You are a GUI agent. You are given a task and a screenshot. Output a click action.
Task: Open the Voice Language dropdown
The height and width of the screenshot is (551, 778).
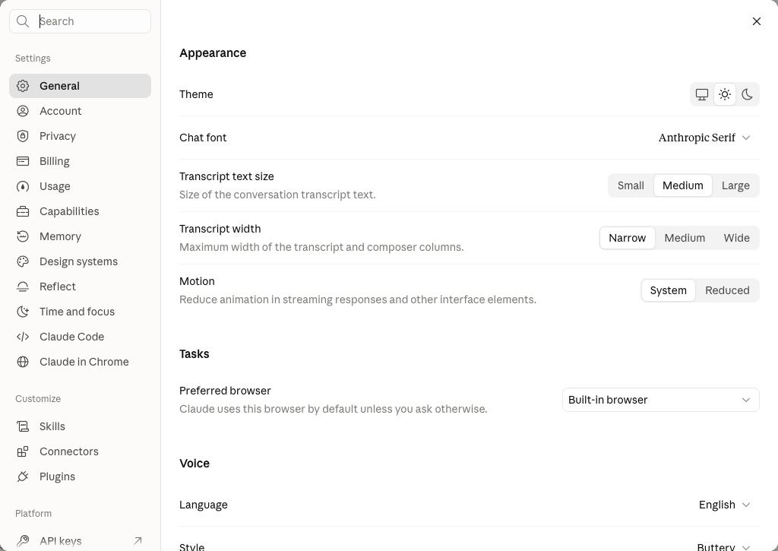[x=724, y=505]
